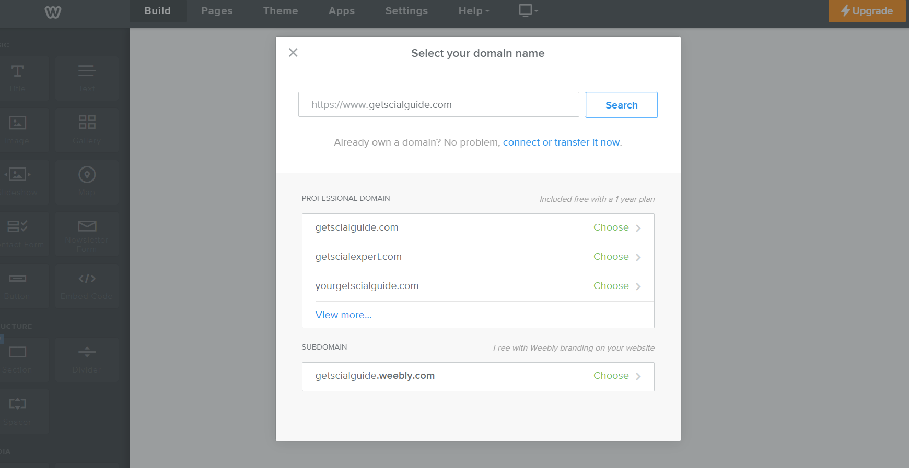Open the Apps tab
Screen dimensions: 909x468
(x=342, y=11)
